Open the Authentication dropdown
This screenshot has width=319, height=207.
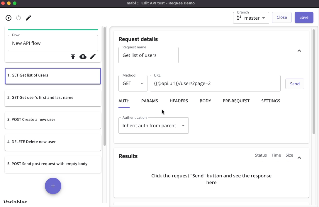[x=154, y=125]
